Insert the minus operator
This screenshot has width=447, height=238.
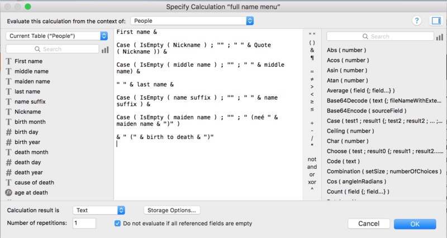point(312,130)
